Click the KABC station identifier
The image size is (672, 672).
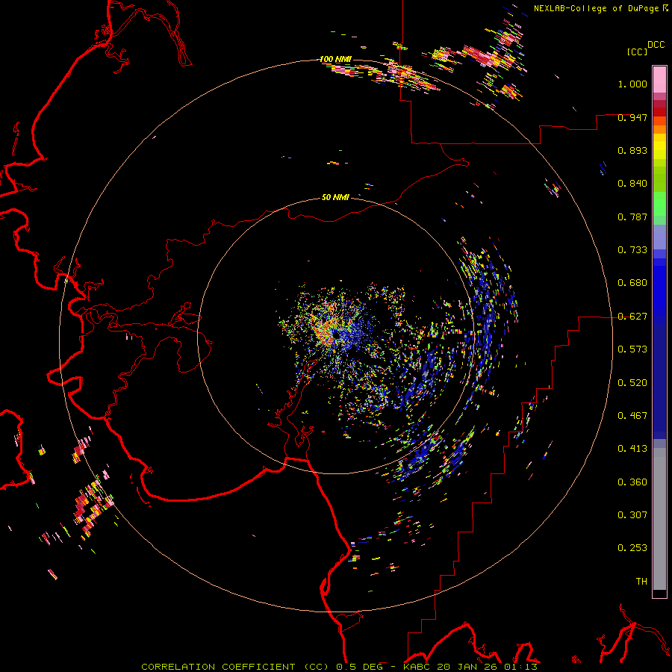[x=417, y=667]
